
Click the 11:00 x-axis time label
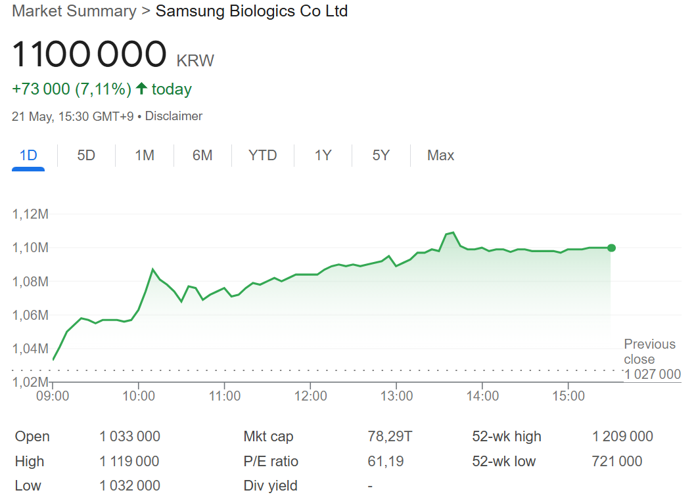(x=225, y=396)
